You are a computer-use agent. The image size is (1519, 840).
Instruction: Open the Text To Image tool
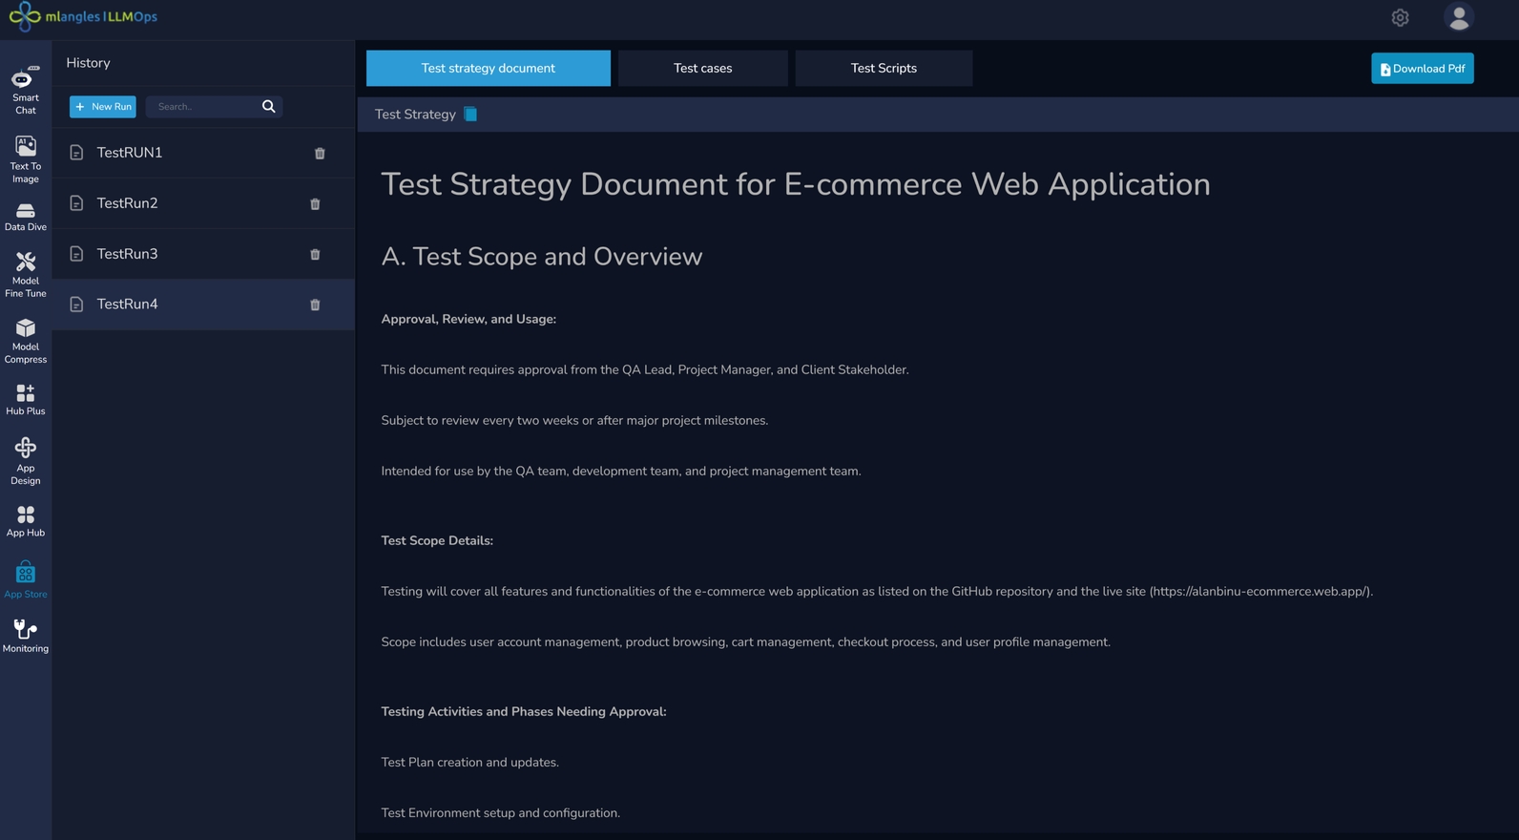(26, 158)
